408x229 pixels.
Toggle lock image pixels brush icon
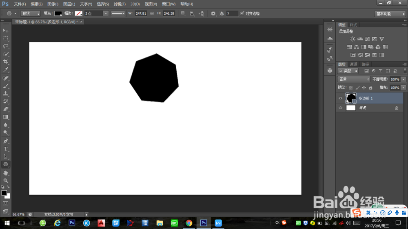click(x=357, y=88)
